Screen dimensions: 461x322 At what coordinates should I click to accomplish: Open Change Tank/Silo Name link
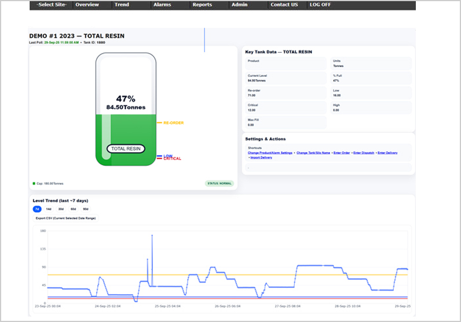point(313,153)
